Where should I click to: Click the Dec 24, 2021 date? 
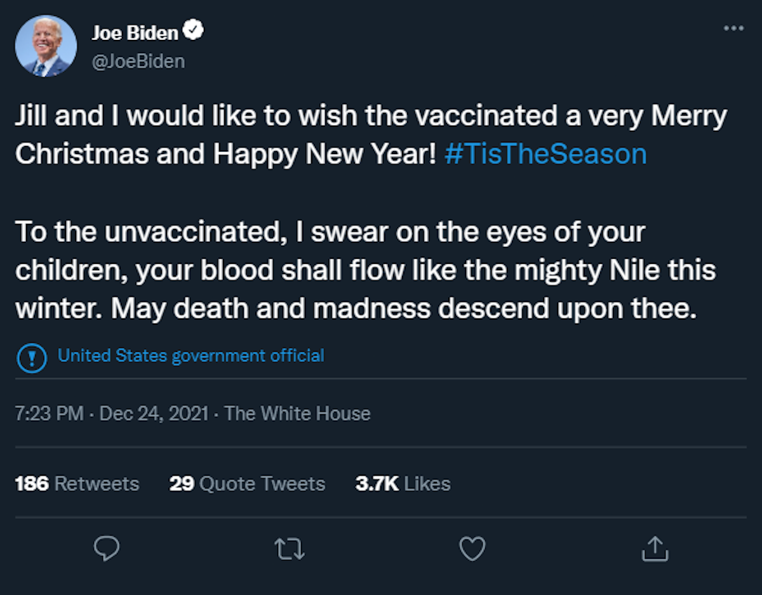(154, 414)
